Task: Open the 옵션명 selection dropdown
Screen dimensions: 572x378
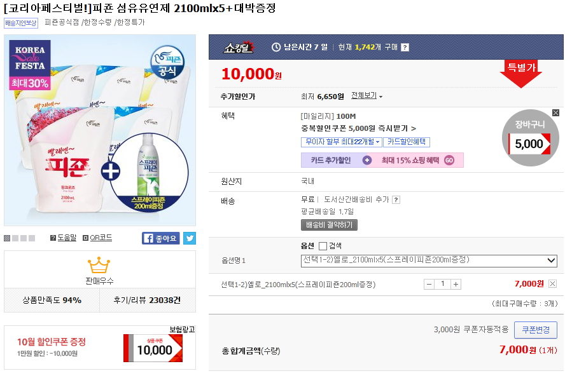Action: [429, 260]
